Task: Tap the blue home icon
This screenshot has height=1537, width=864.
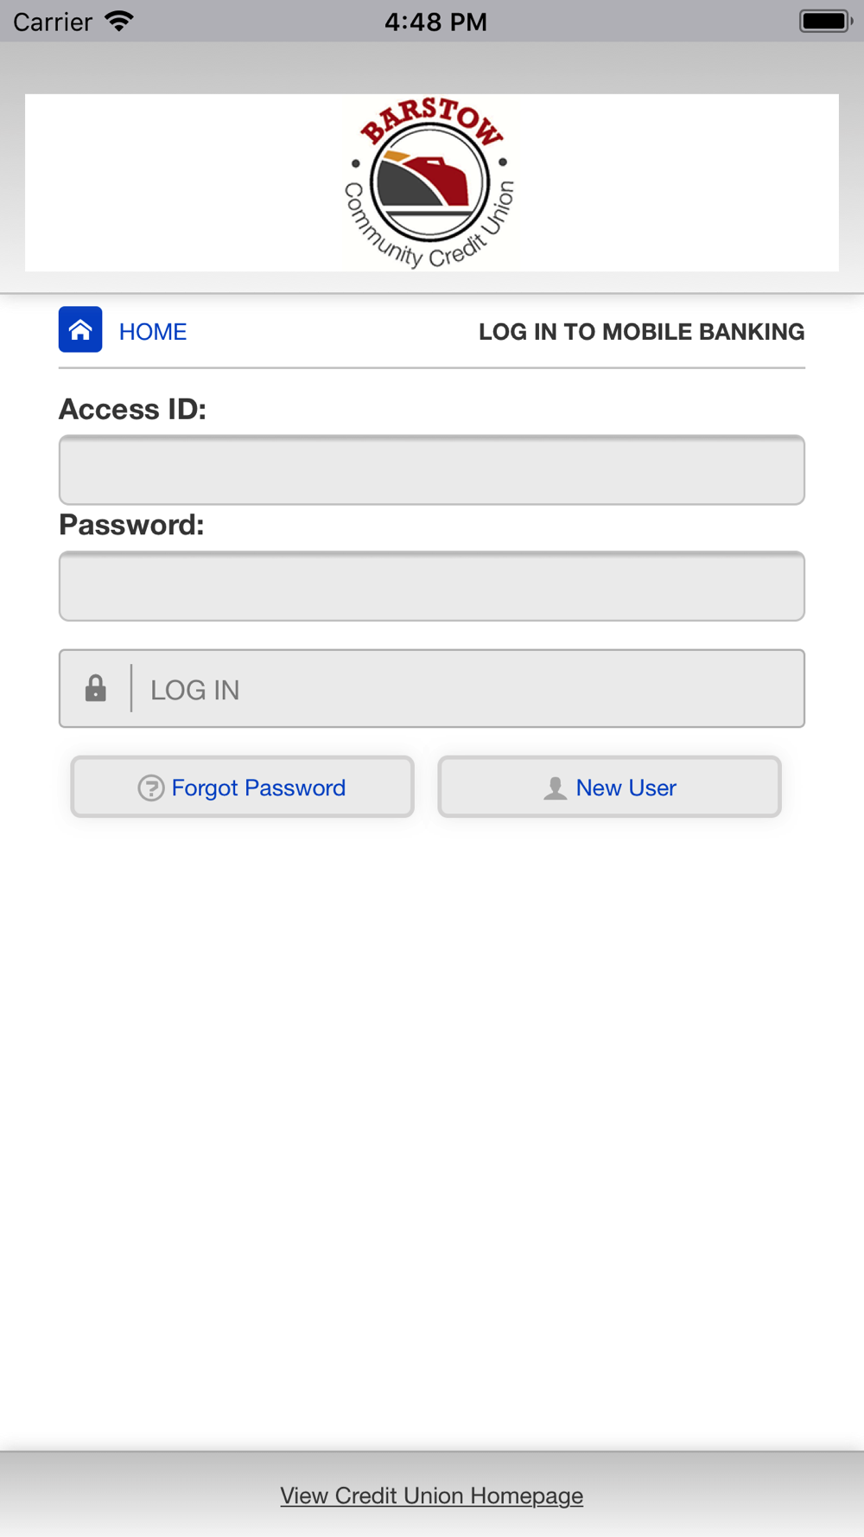Action: (x=80, y=329)
